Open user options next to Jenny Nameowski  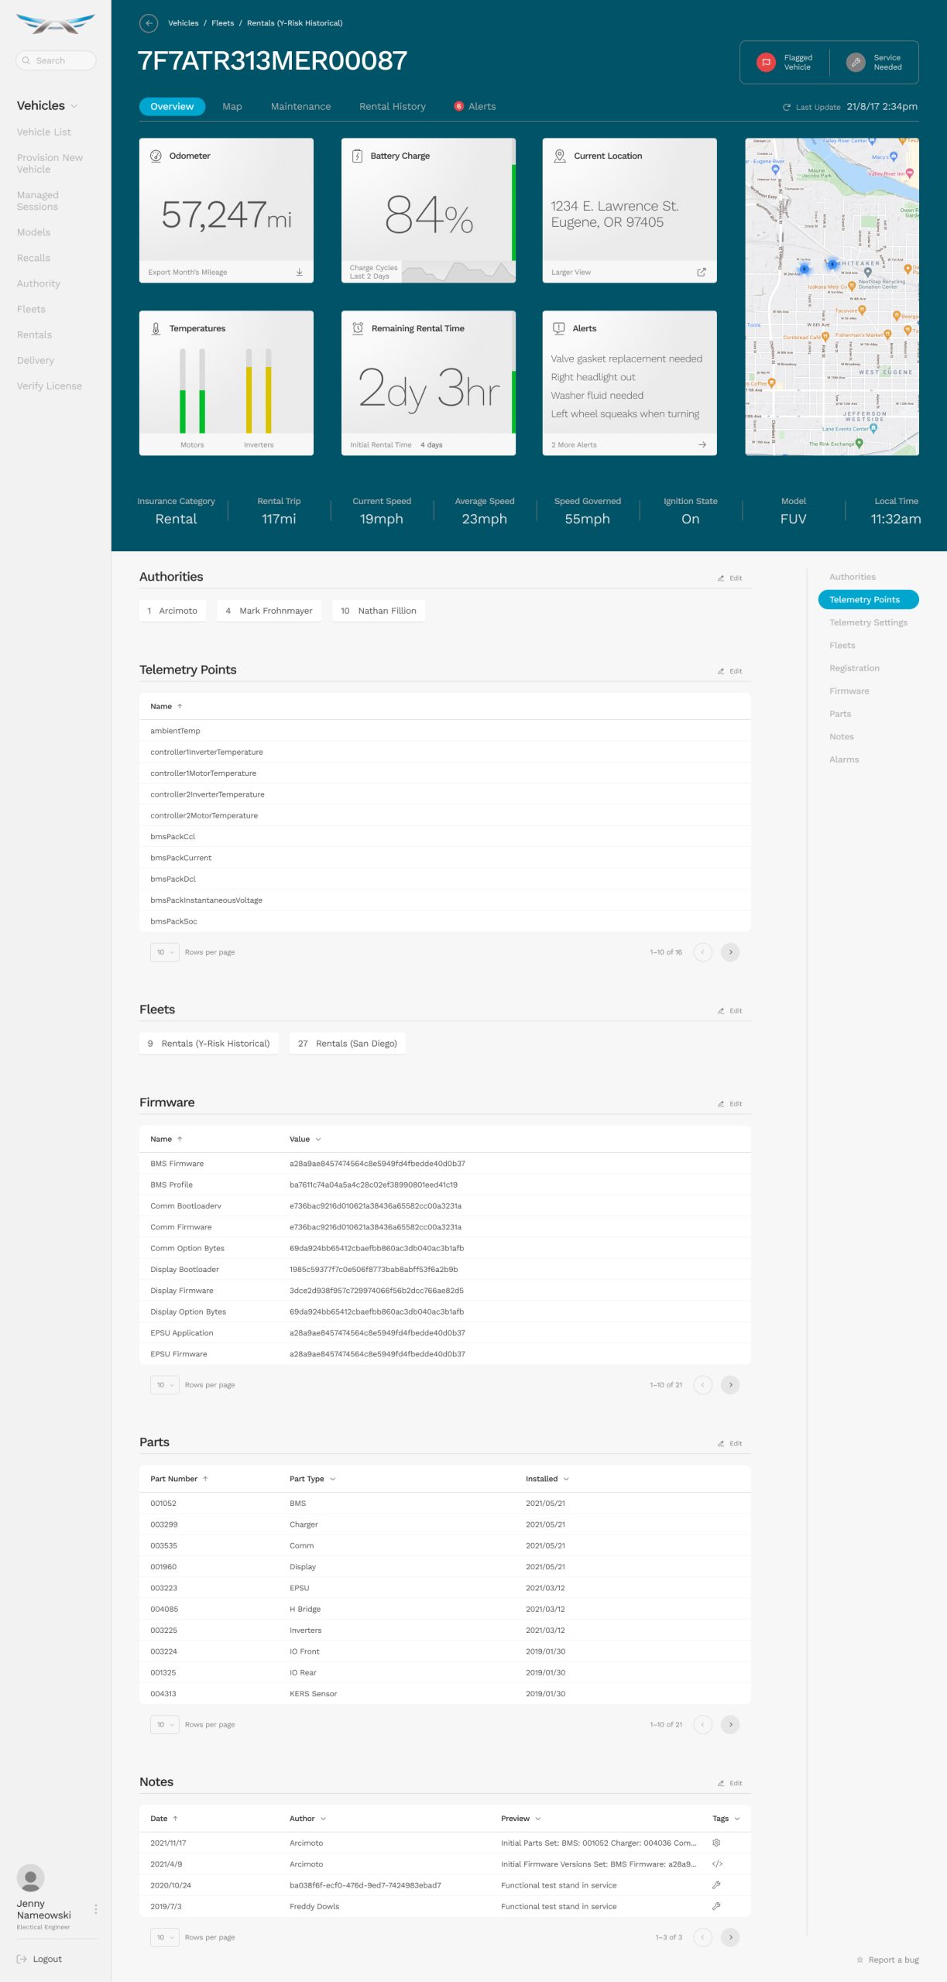click(x=96, y=1909)
